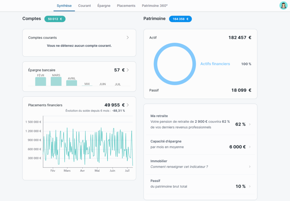The height and width of the screenshot is (201, 290).
Task: Expand the Passif 10 % row arrow
Action: (x=250, y=186)
